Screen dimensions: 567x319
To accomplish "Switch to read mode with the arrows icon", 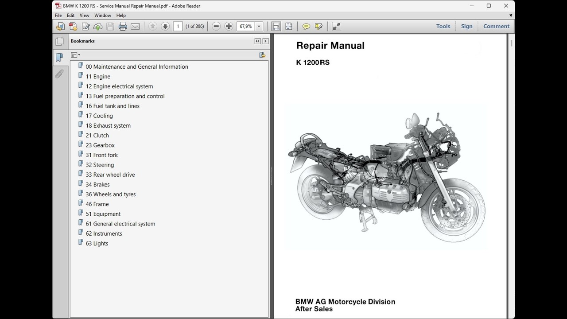I will click(x=336, y=27).
